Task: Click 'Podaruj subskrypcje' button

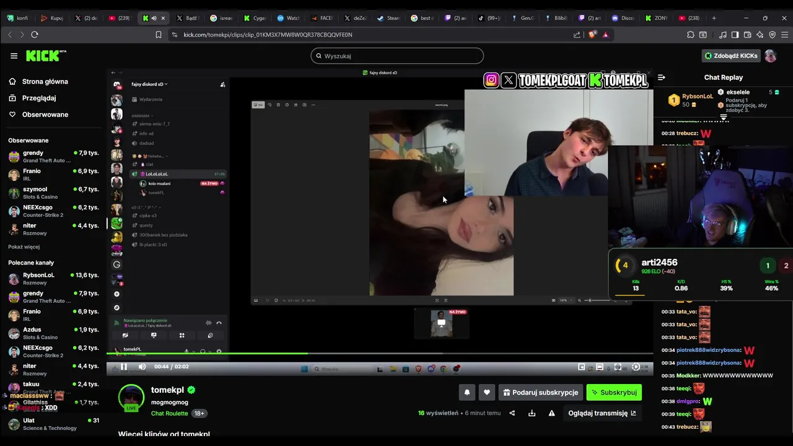Action: click(540, 392)
